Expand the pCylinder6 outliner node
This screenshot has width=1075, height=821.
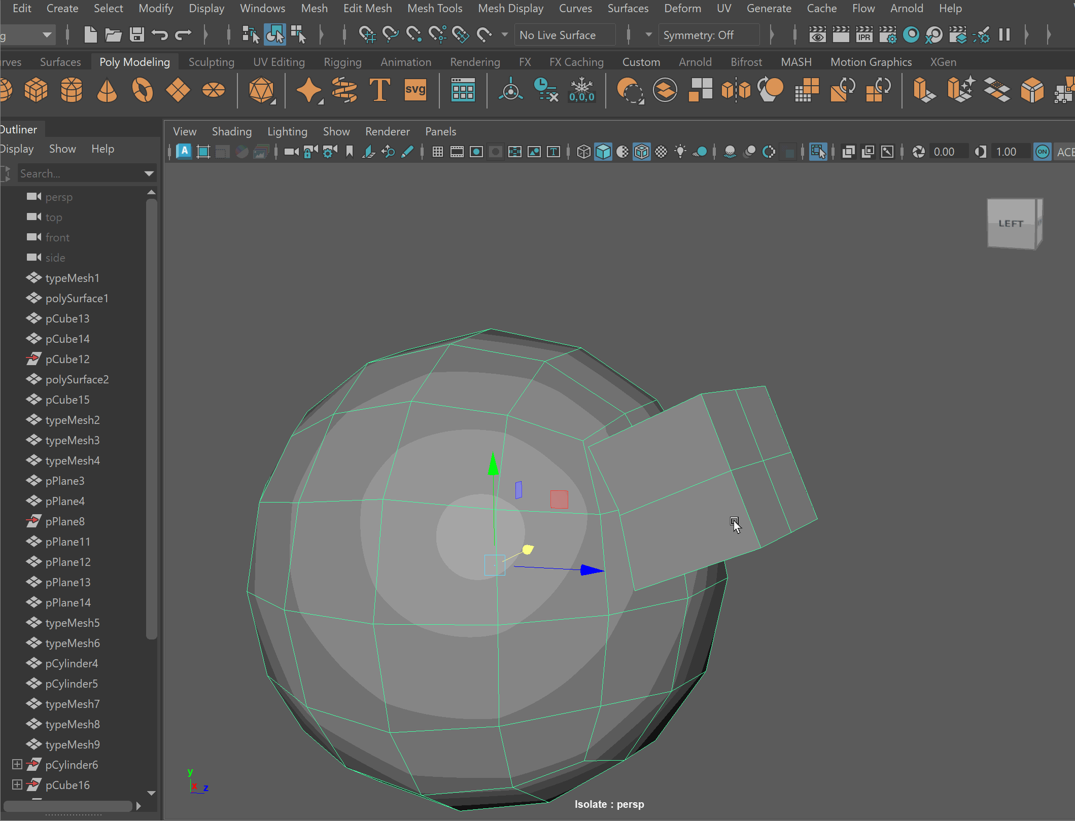(17, 764)
